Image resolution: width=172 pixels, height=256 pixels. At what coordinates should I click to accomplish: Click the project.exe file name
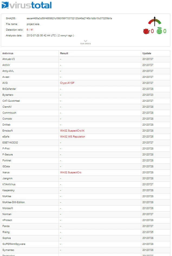(33, 24)
